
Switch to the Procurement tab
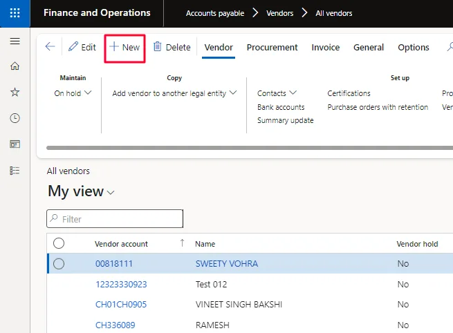pyautogui.click(x=272, y=47)
